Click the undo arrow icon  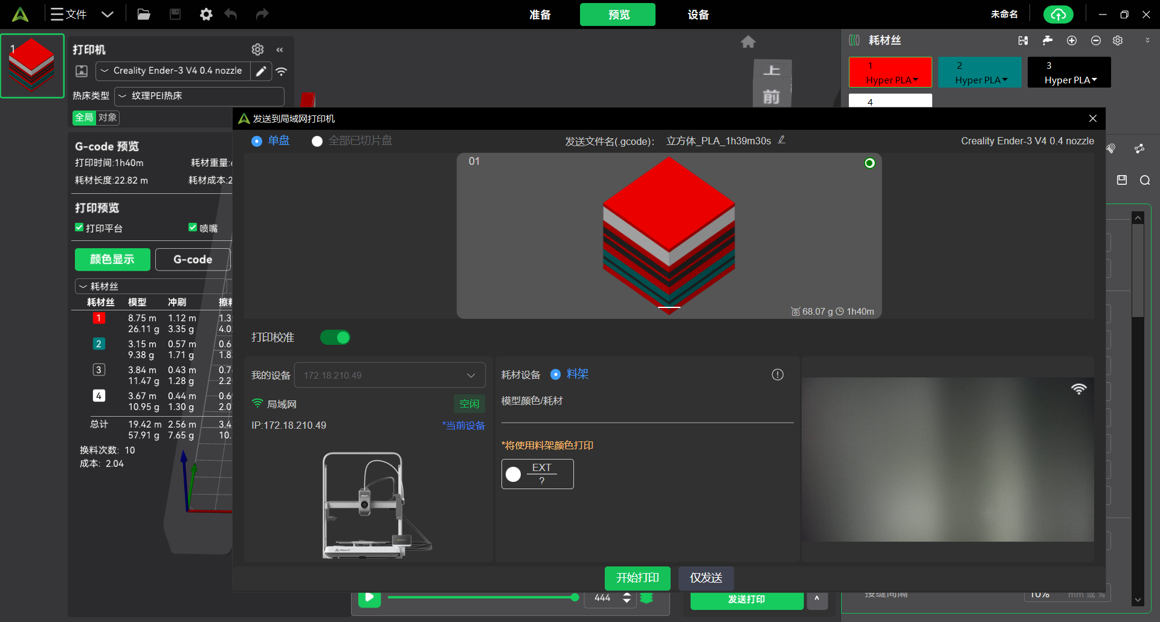pos(231,14)
